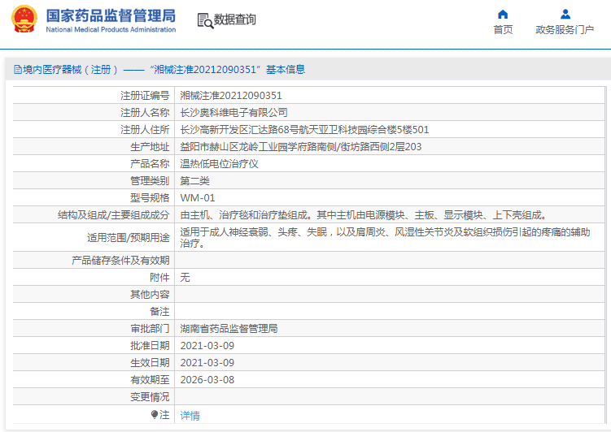Viewport: 611px width, 432px height.
Task: Click the 结构及组成/主要组成成分 label
Action: coord(113,215)
